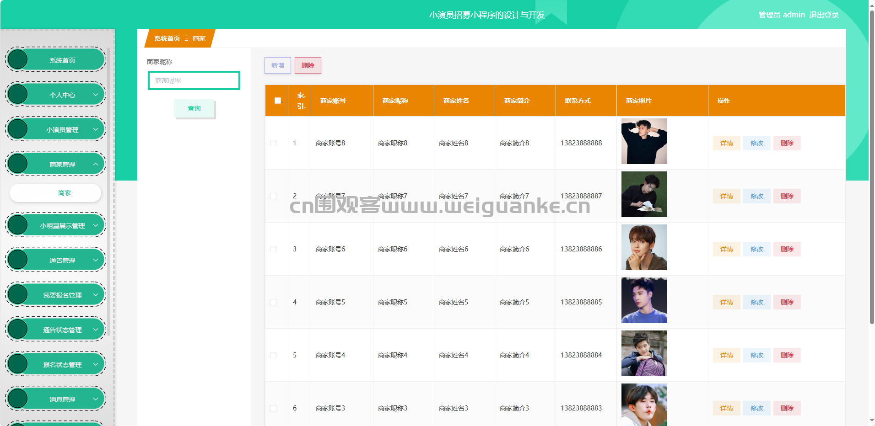This screenshot has height=426, width=875.
Task: Open 详情 for 商家账号8
Action: [727, 143]
